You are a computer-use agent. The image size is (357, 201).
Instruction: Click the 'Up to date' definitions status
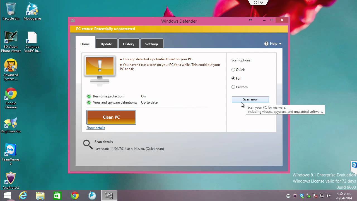click(149, 102)
